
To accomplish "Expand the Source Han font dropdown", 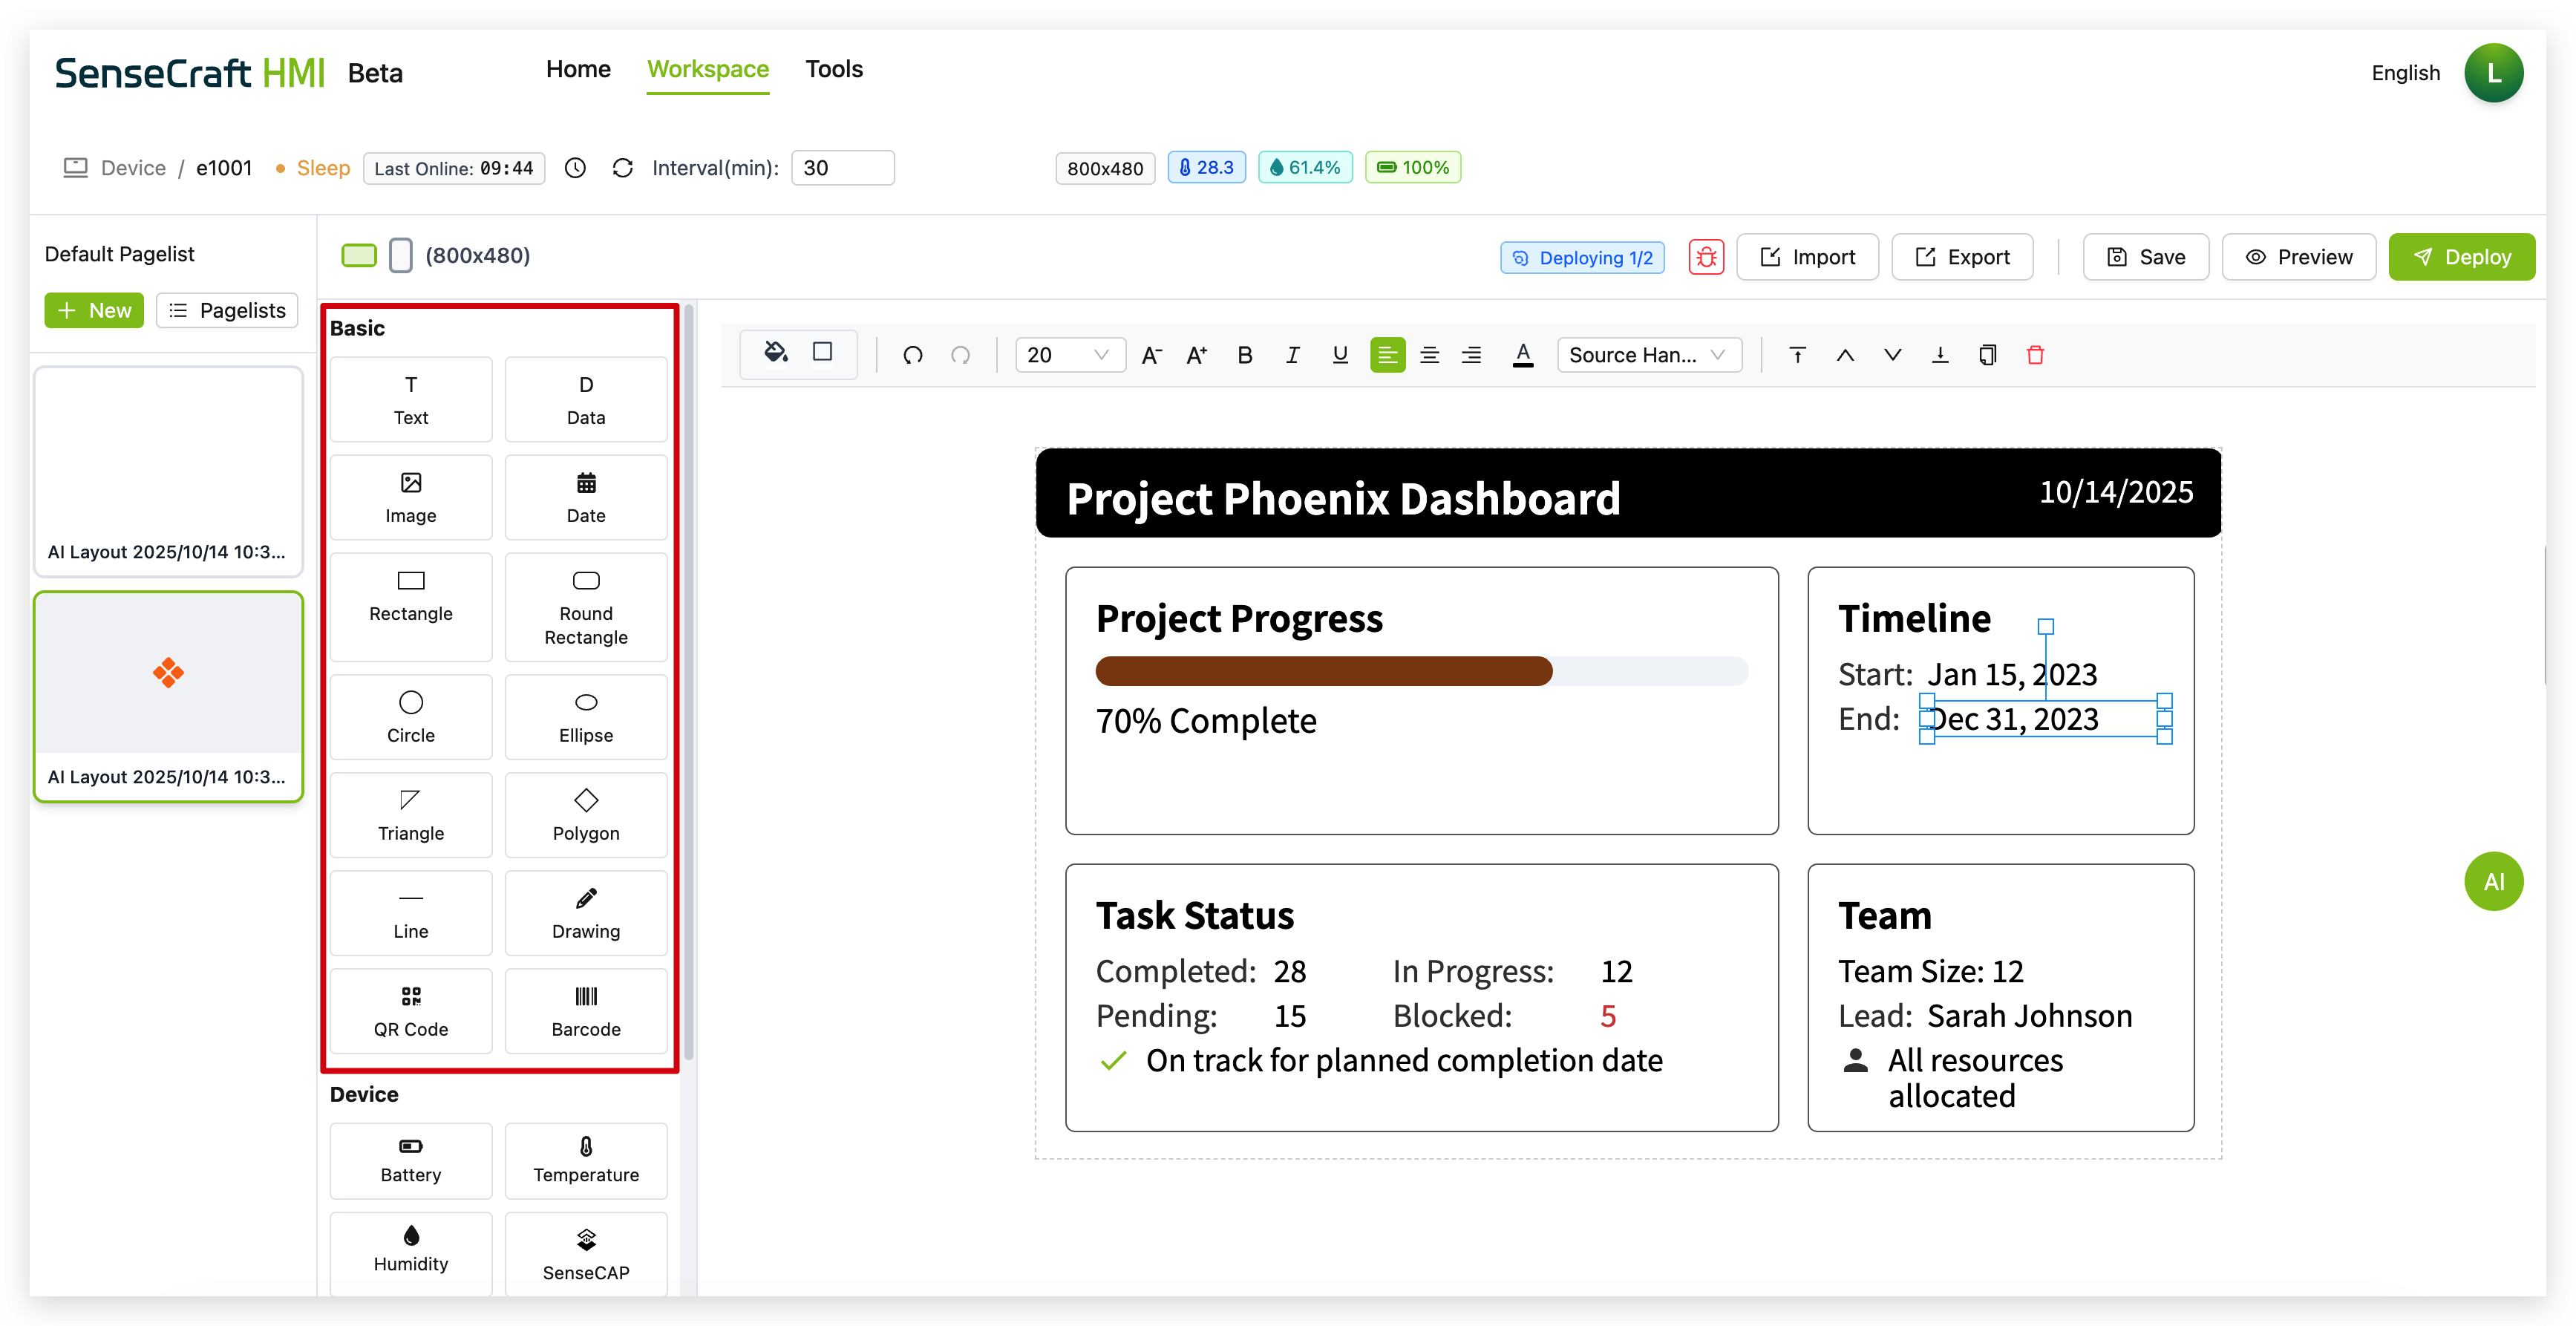I will pyautogui.click(x=1648, y=355).
